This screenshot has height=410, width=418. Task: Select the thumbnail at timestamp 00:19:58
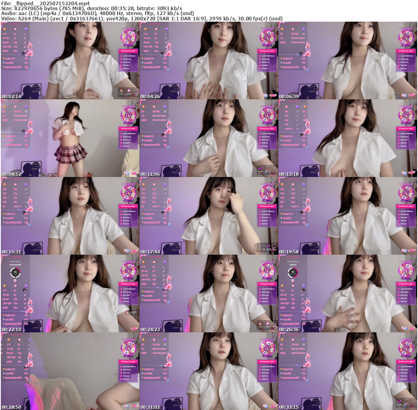(347, 215)
